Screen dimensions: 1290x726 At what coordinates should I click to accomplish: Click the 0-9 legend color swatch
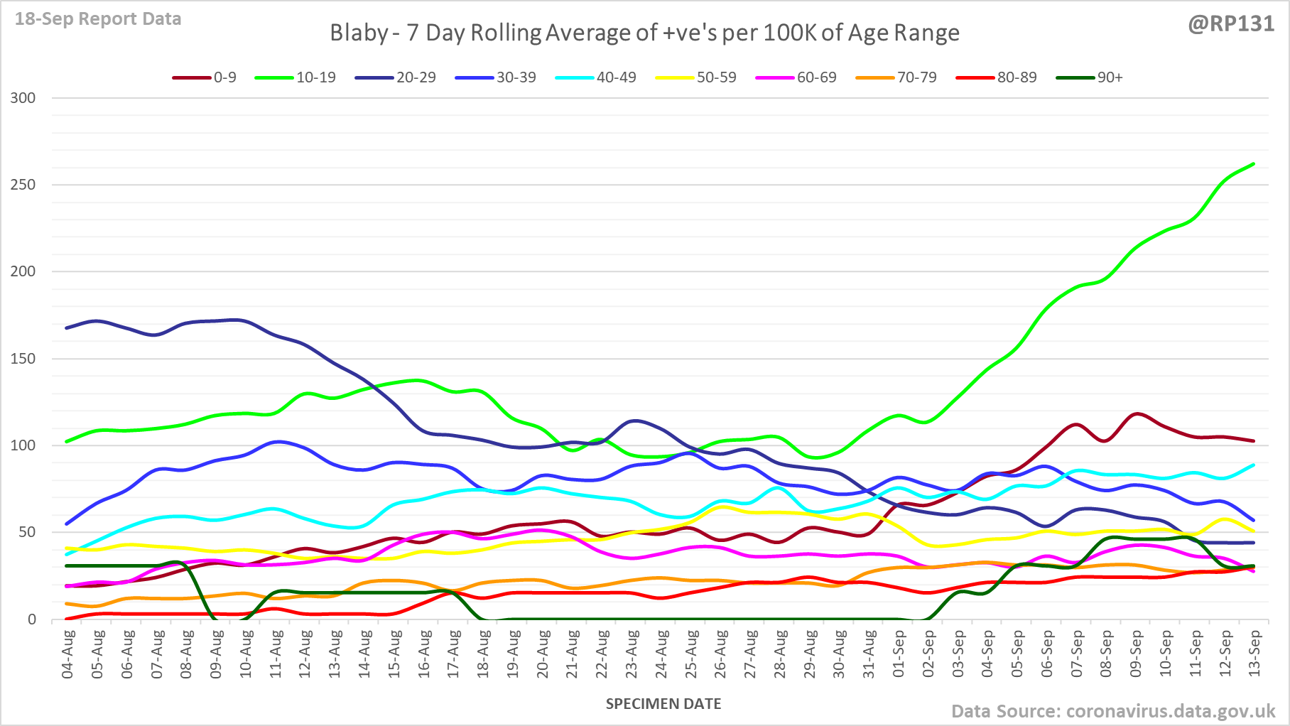[x=191, y=77]
